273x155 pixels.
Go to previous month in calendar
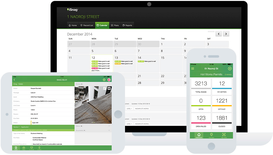tap(219, 34)
